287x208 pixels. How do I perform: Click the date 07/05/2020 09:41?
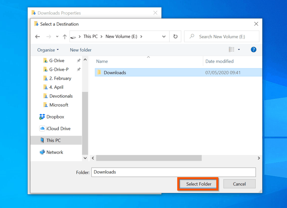coord(223,73)
